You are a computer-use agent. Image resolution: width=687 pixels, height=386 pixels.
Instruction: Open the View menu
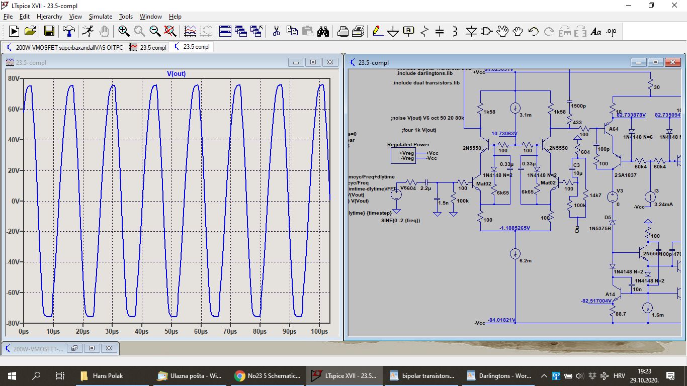point(75,17)
